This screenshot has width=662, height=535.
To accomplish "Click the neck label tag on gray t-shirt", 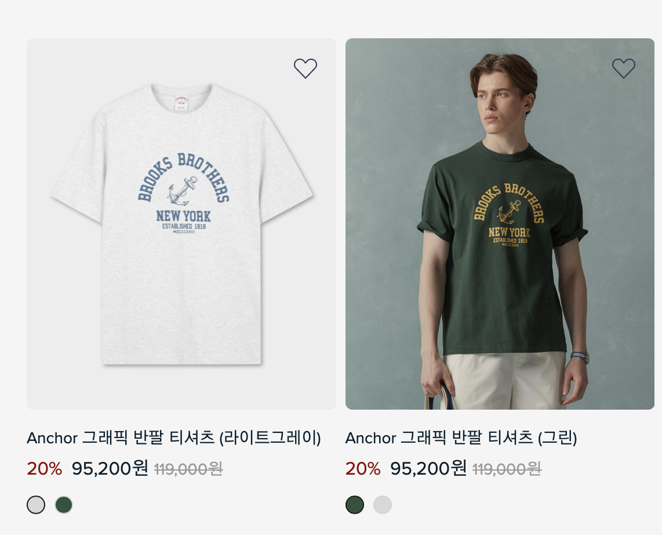I will coord(181,103).
